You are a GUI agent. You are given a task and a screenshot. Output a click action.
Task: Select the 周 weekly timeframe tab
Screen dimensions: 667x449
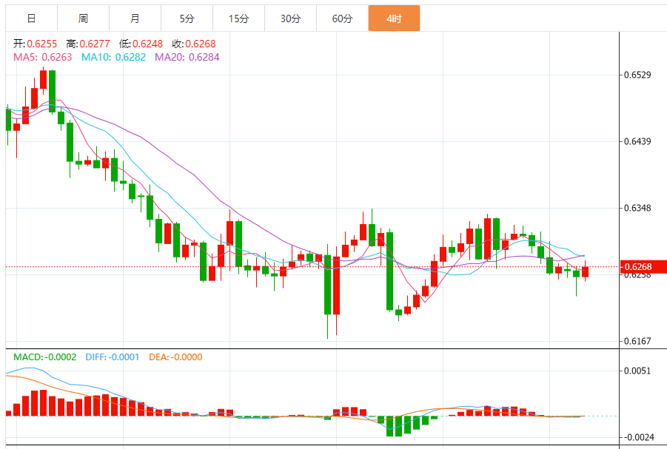click(x=83, y=18)
